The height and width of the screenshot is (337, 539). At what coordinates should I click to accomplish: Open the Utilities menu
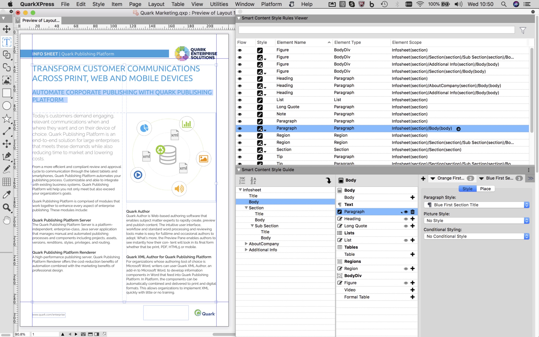pos(219,4)
